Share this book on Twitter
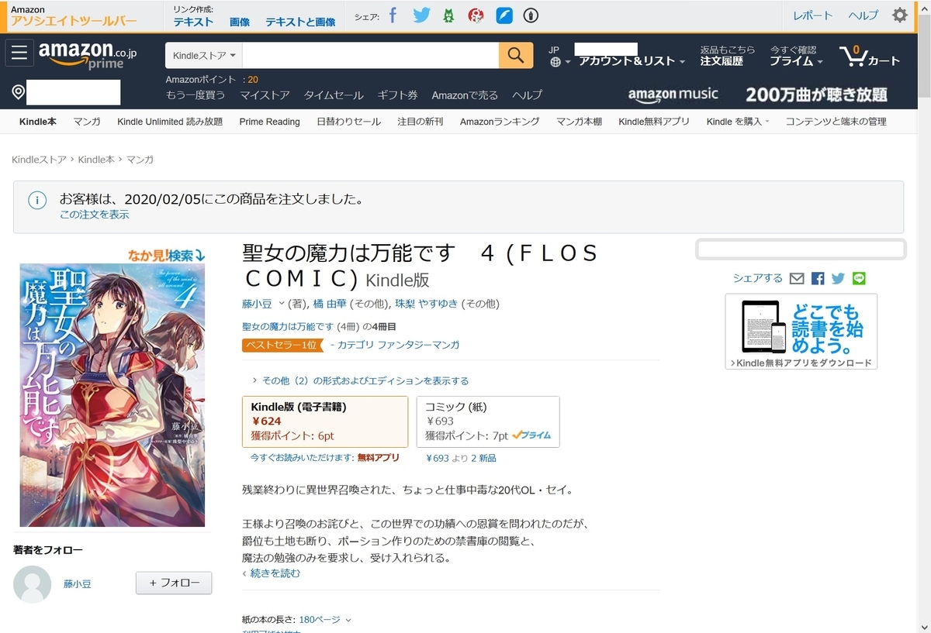 (838, 278)
